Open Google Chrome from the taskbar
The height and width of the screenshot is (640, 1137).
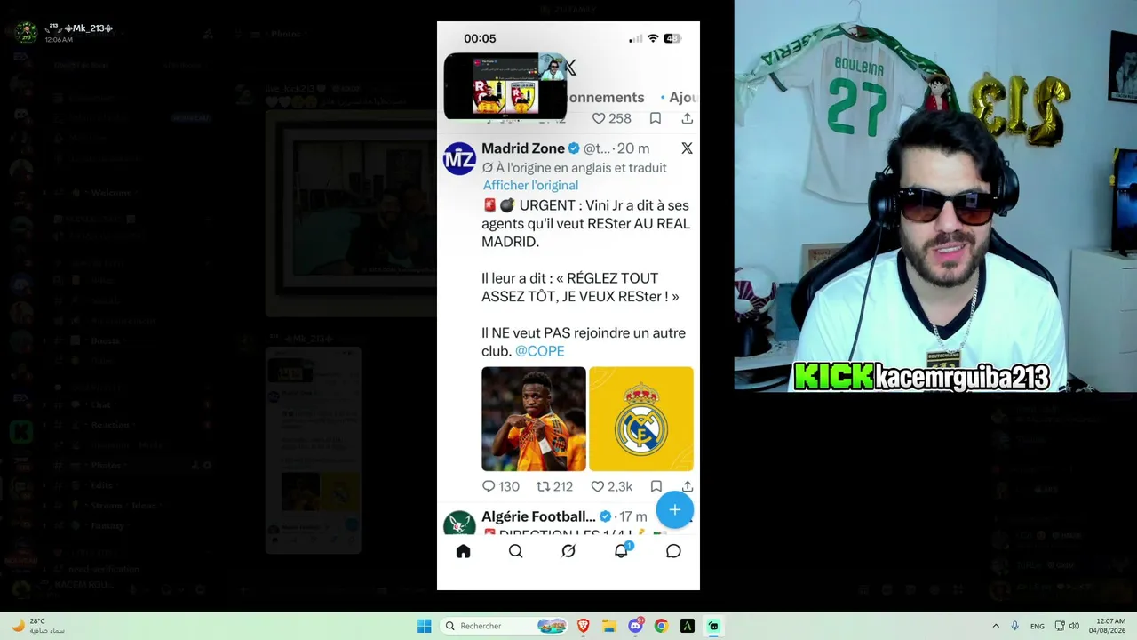[x=661, y=626]
